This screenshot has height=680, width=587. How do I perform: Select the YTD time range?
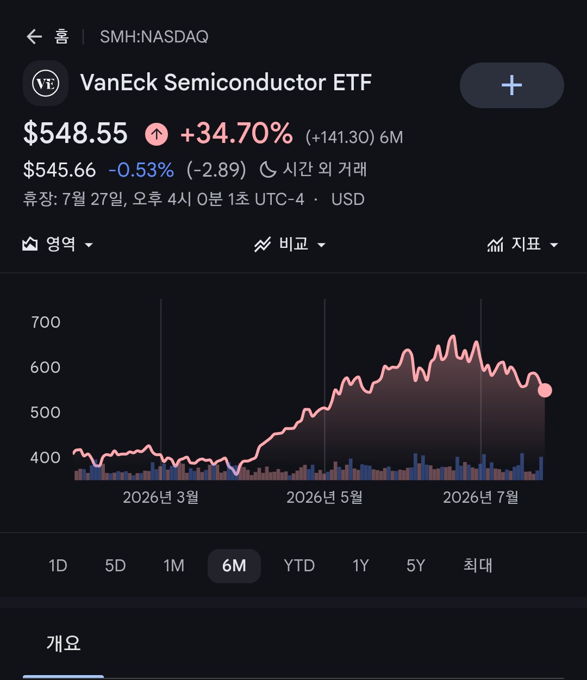(x=299, y=566)
